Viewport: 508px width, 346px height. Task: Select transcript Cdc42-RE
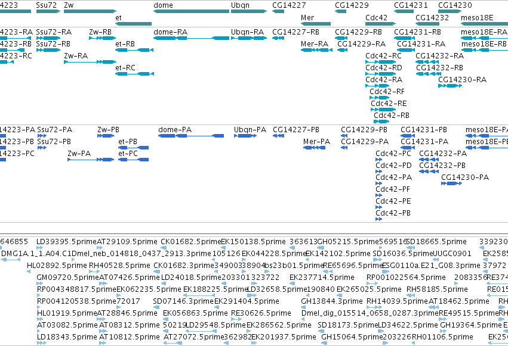pos(383,110)
